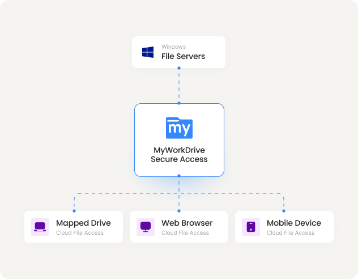The width and height of the screenshot is (358, 279).
Task: Click the "Web Browser" heading
Action: (187, 223)
